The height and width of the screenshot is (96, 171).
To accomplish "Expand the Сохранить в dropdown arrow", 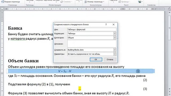I will coord(115,50).
